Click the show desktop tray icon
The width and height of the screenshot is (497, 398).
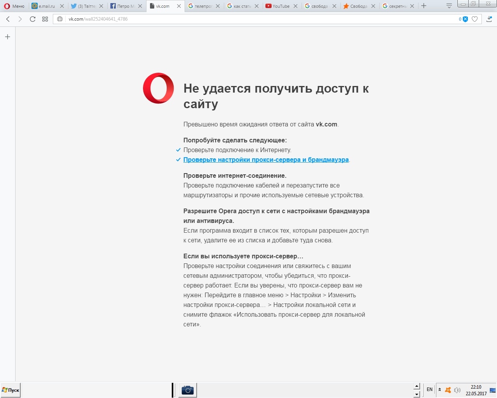pyautogui.click(x=493, y=390)
